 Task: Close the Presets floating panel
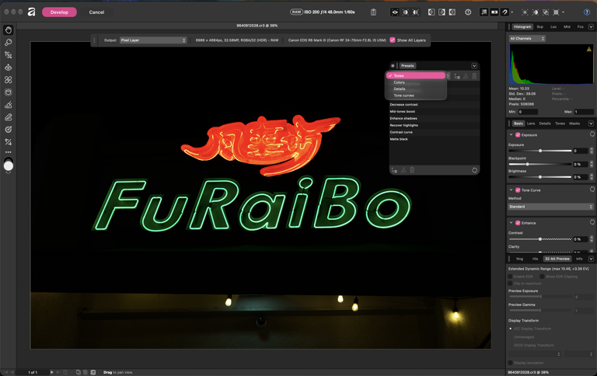coord(393,66)
